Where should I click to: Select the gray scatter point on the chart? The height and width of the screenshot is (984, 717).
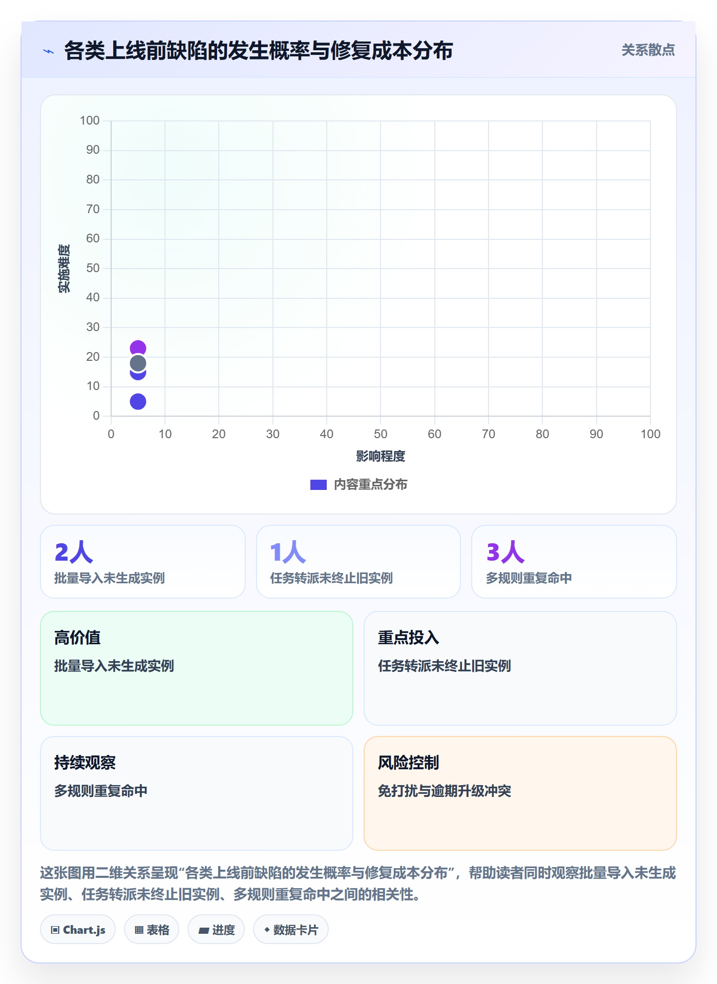(138, 363)
